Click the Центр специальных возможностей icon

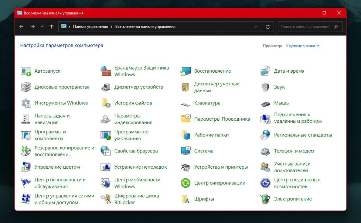[x=265, y=183]
